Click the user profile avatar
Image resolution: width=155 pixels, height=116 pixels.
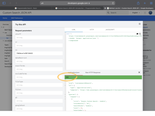coord(150,13)
